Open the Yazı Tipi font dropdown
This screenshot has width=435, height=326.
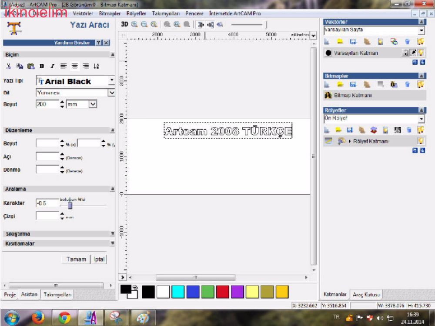pos(111,81)
